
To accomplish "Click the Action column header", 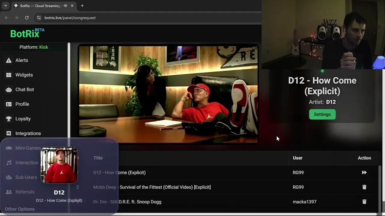I will click(364, 158).
